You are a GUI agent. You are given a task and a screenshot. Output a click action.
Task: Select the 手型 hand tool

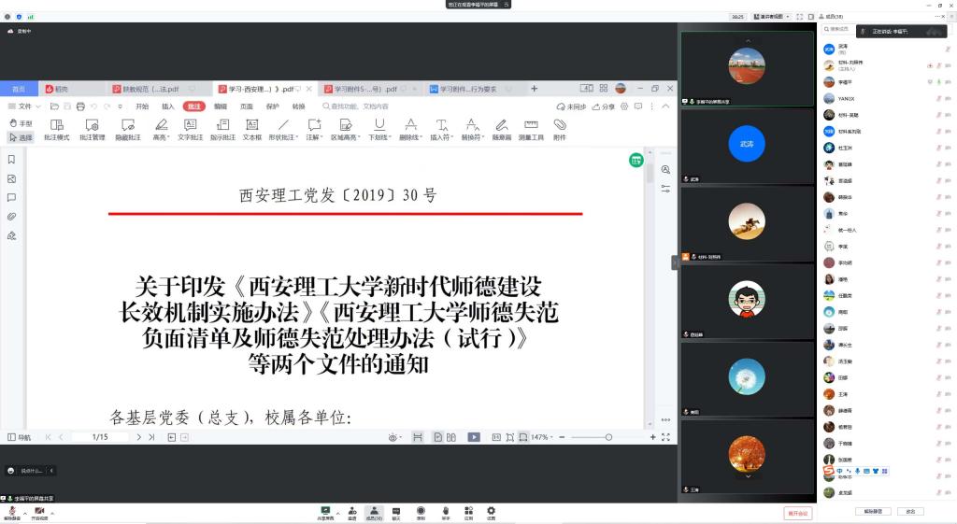pyautogui.click(x=21, y=123)
